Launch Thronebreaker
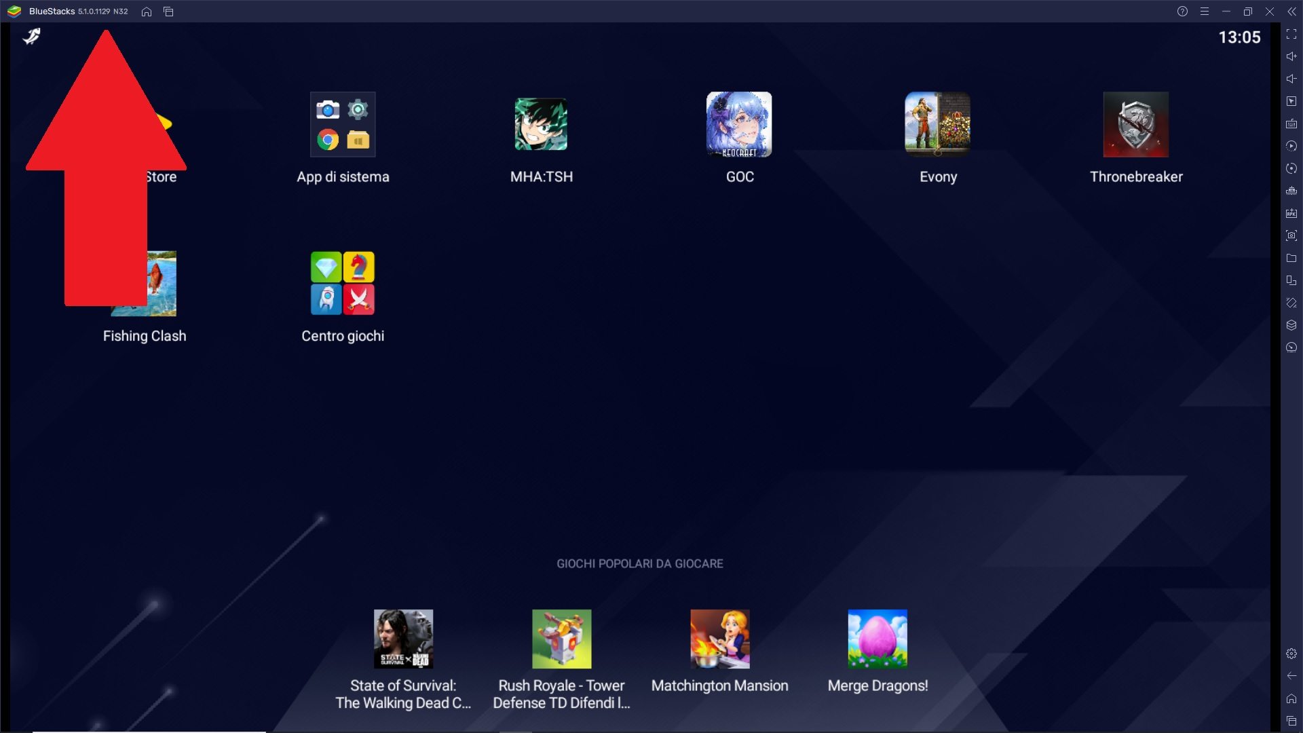This screenshot has width=1303, height=733. click(1135, 124)
